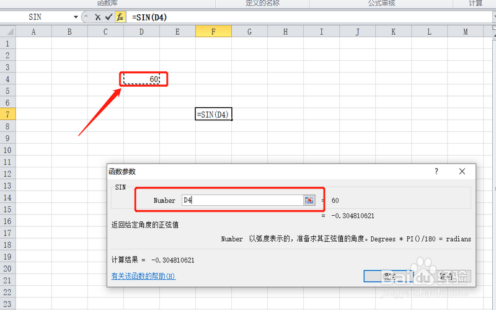Select column J header
This screenshot has height=310, width=496.
pos(358,32)
